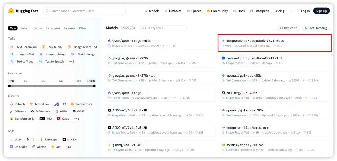The height and width of the screenshot is (161, 337).
Task: Open the deepseek-ai/DeepSeek-V3.1-Base model card
Action: 275,43
